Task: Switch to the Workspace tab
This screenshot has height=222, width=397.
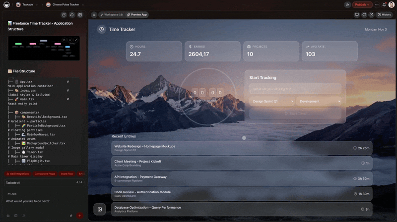Action: (x=111, y=15)
